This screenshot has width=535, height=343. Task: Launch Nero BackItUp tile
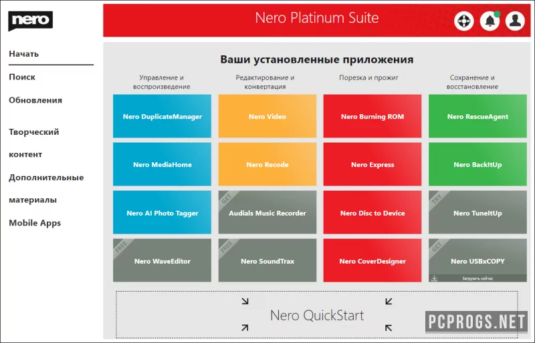point(477,164)
